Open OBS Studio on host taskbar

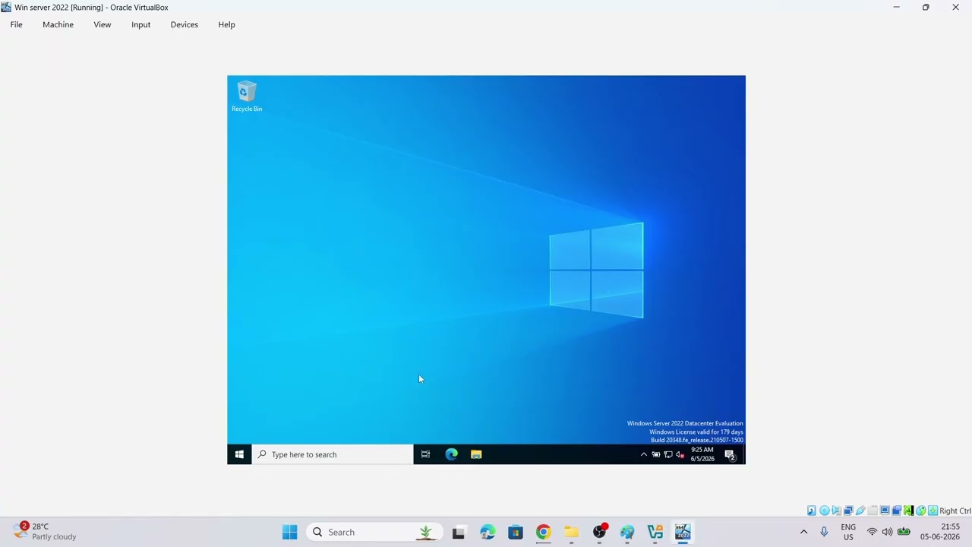click(x=599, y=532)
